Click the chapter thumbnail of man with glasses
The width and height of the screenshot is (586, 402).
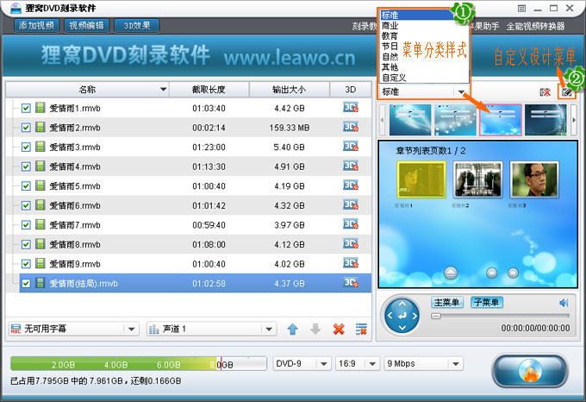coord(534,180)
